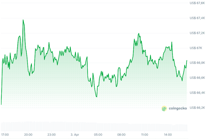Screen dimensions: 210x139
Task: Select the US$ 67K price label
Action: point(196,48)
